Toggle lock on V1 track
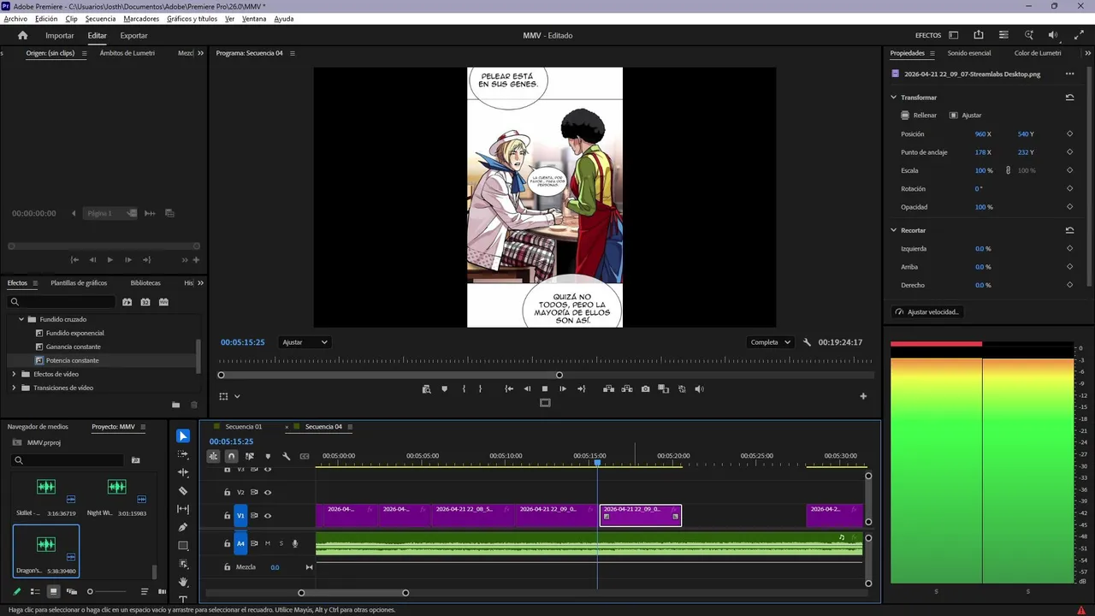Viewport: 1095px width, 616px height. (227, 516)
